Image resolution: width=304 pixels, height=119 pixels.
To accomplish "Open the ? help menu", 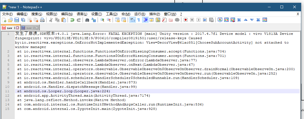I will point(181,14).
